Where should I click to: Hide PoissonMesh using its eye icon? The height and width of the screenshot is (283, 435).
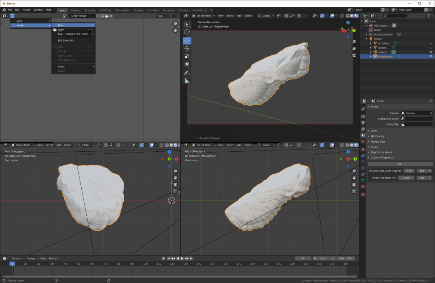431,57
